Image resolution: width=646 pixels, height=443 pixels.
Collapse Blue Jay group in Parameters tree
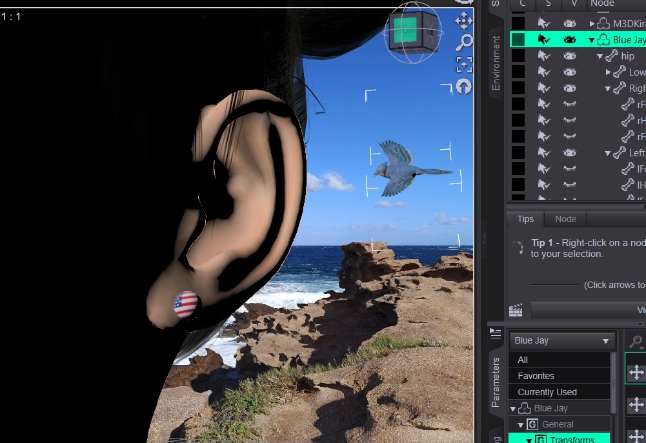[x=513, y=409]
